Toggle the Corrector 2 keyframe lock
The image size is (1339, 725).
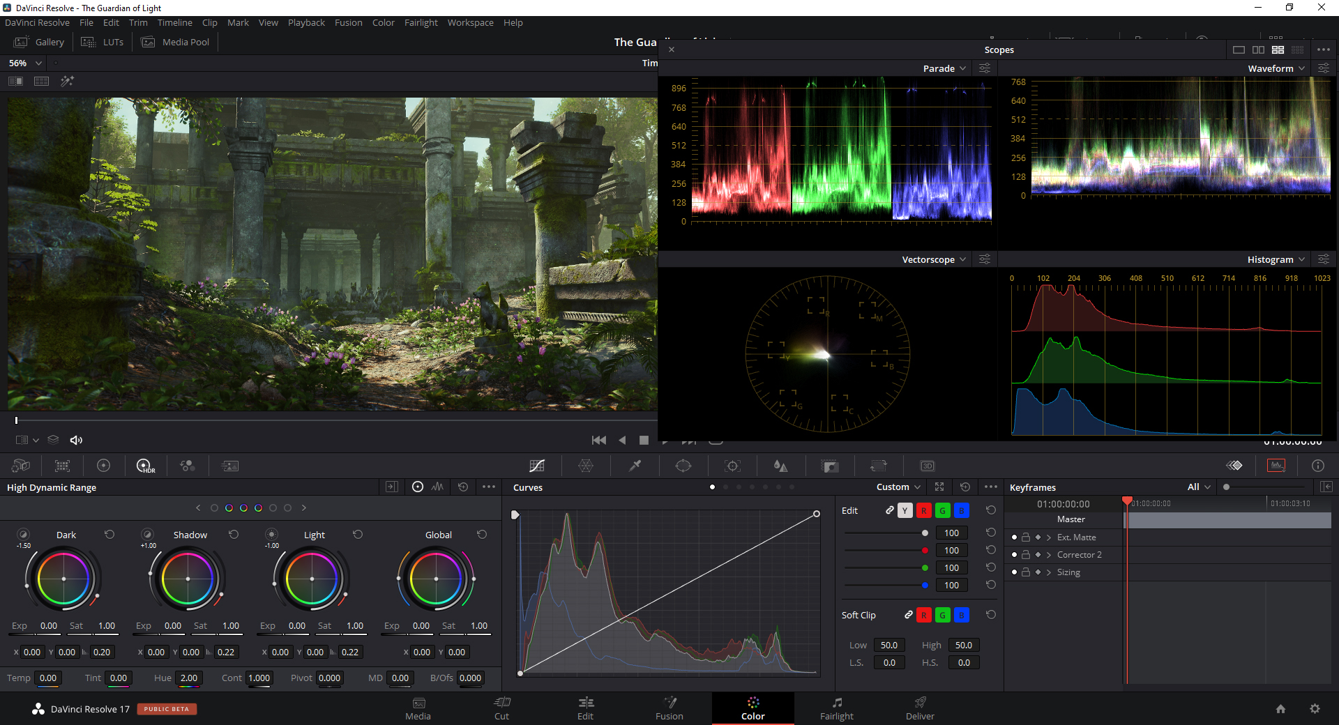(x=1026, y=555)
